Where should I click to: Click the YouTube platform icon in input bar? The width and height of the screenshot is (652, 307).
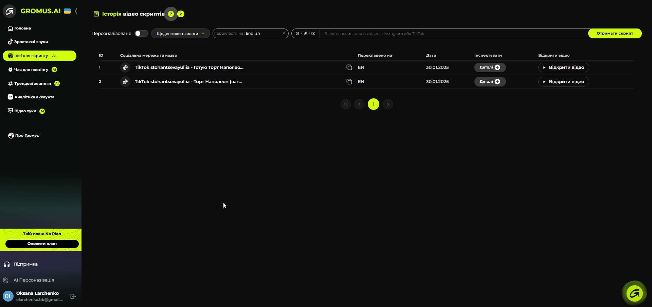(x=313, y=33)
